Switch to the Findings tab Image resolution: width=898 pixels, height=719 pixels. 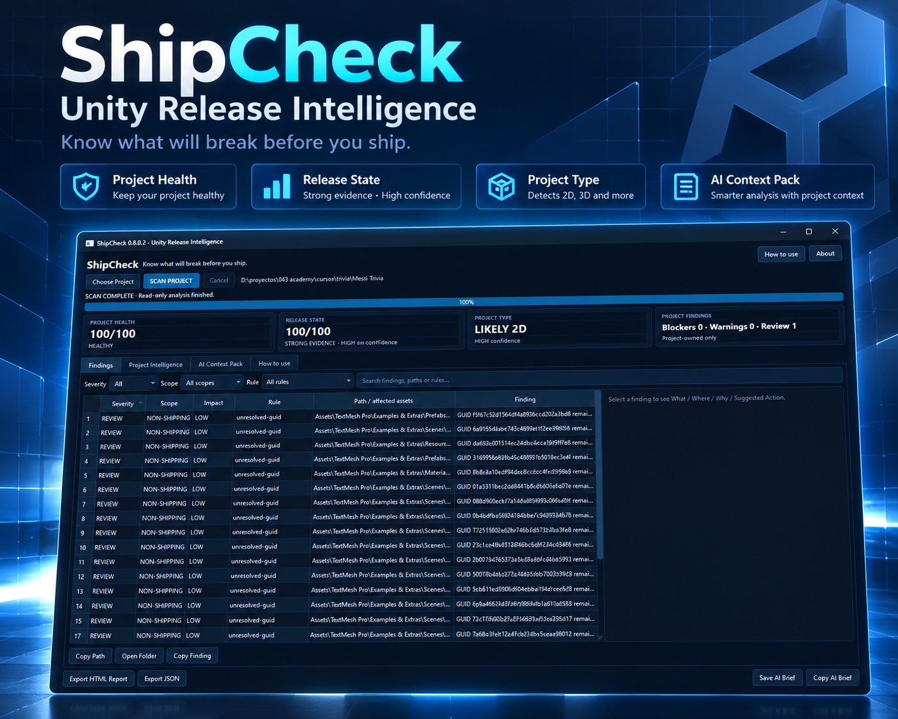click(101, 365)
